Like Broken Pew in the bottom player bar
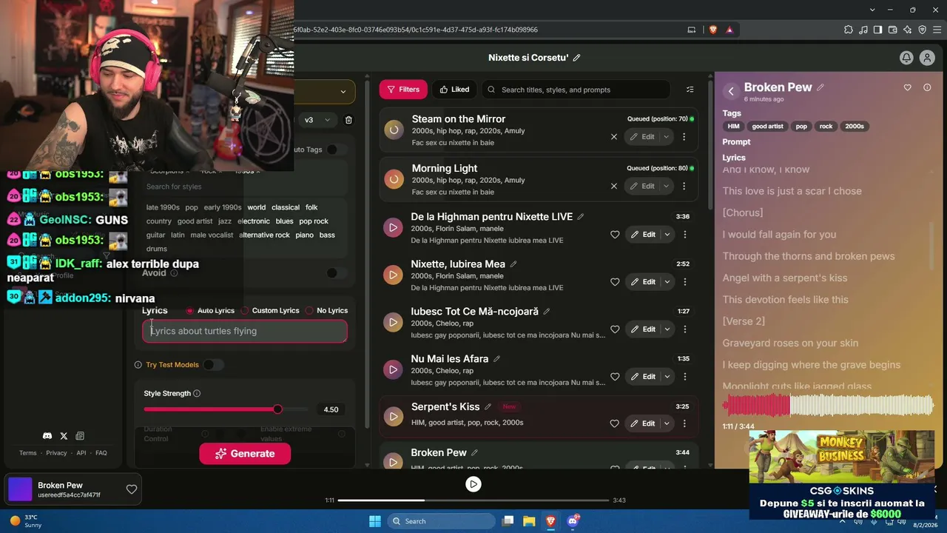The width and height of the screenshot is (947, 533). click(x=132, y=489)
